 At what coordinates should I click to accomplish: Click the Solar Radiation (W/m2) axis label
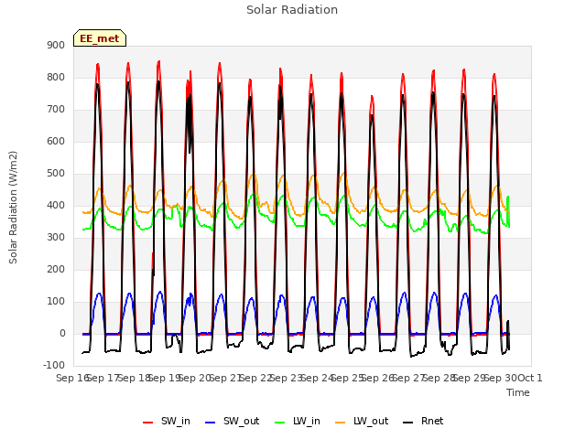coord(13,208)
